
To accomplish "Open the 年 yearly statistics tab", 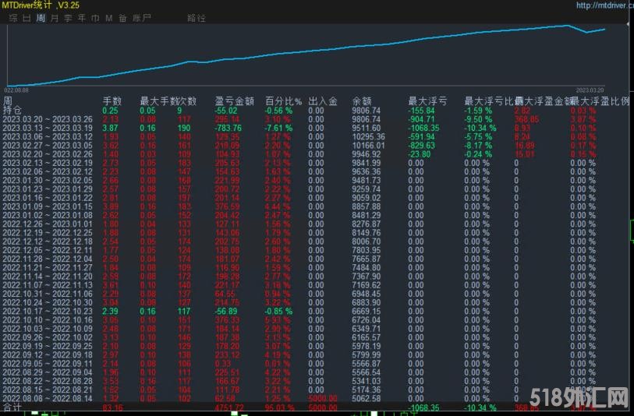I will pyautogui.click(x=81, y=17).
